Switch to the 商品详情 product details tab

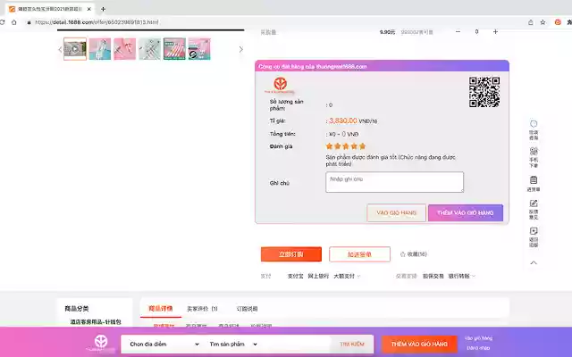[x=161, y=309]
